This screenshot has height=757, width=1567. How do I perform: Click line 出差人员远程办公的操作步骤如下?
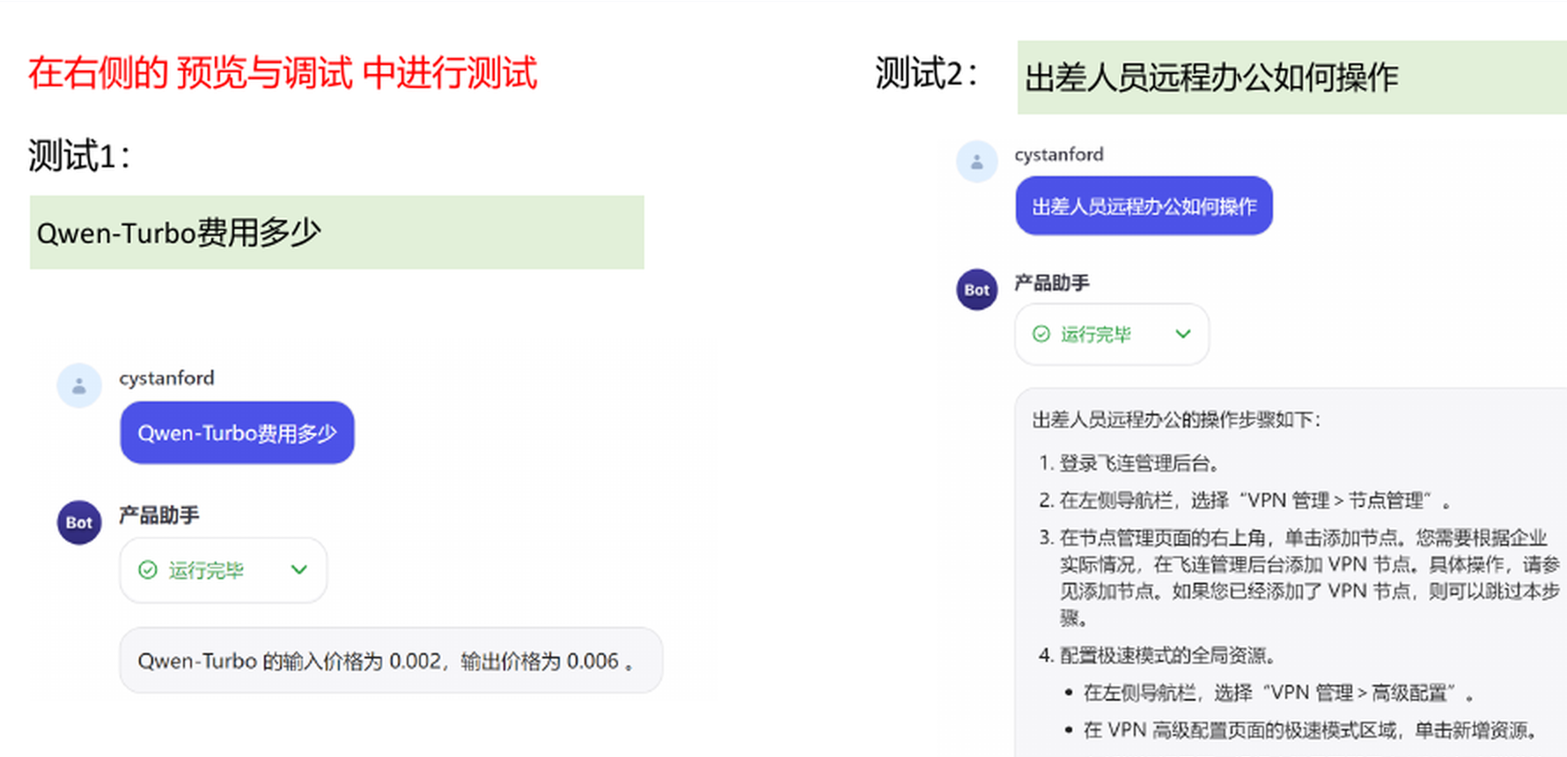[1176, 420]
